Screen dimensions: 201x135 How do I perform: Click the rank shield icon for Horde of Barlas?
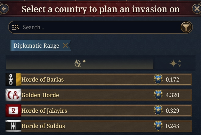(x=158, y=79)
